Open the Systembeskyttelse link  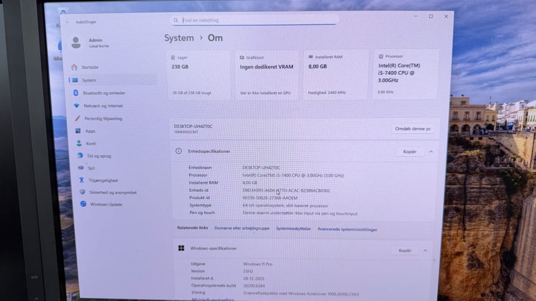click(x=293, y=229)
